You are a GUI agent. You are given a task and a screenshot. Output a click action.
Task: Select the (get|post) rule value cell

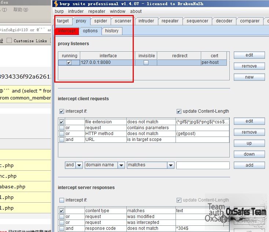pos(202,134)
